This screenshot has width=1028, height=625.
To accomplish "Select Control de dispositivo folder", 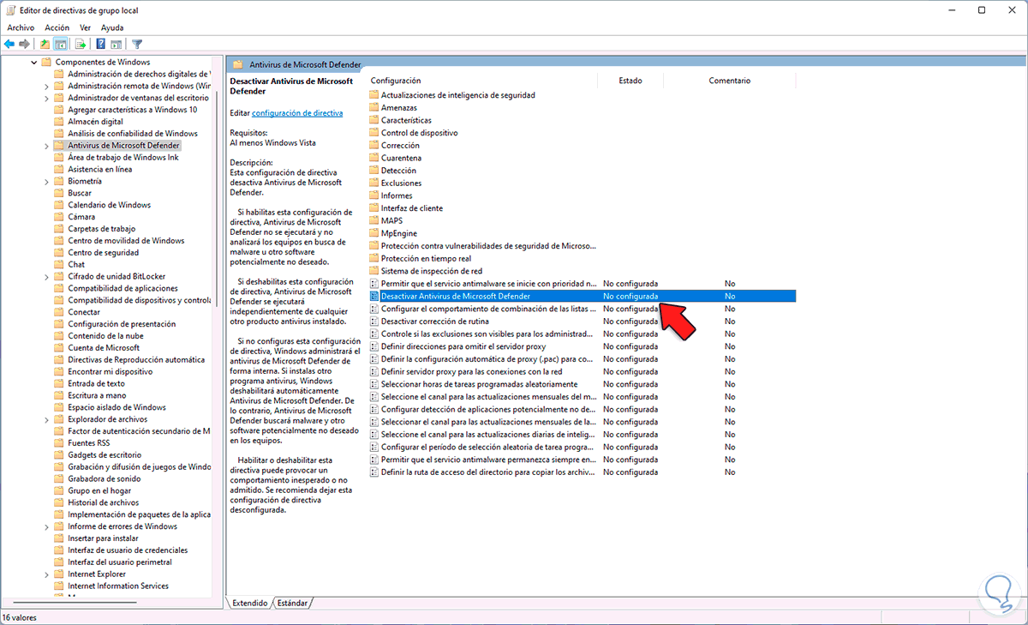I will [x=419, y=133].
